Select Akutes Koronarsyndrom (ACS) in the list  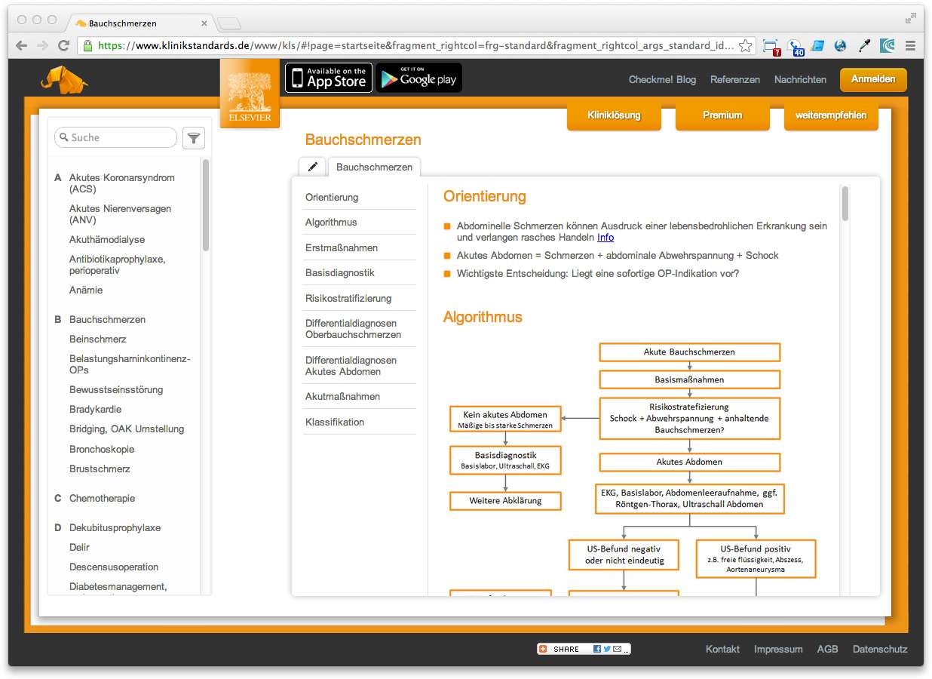[122, 183]
